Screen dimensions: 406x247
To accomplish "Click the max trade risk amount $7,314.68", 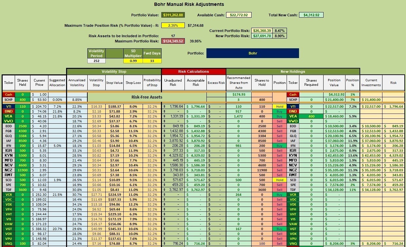I will coord(196,25).
